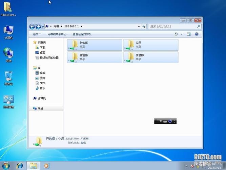The image size is (226, 170).
Task: Click the shared folder icon in details pane
Action: click(38, 141)
